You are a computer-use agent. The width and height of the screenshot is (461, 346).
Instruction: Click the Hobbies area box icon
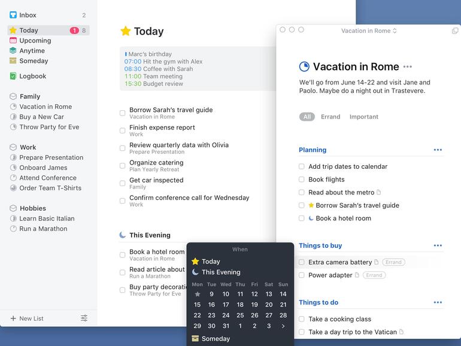13,208
